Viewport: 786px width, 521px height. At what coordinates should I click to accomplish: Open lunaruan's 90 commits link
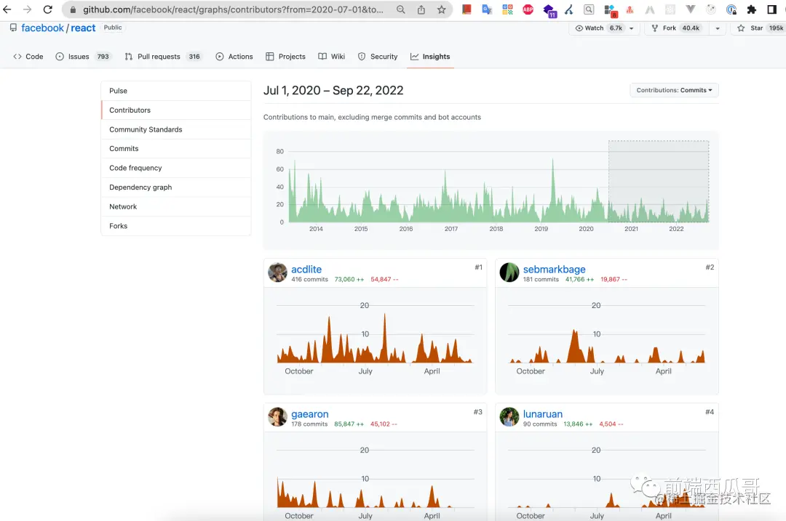[x=540, y=424]
